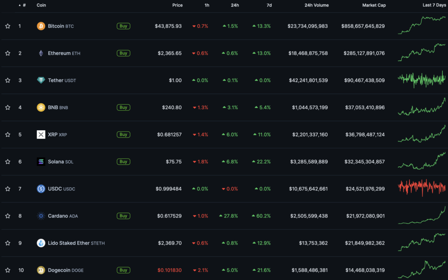
Task: Toggle favorite star for Solana
Action: click(x=7, y=162)
